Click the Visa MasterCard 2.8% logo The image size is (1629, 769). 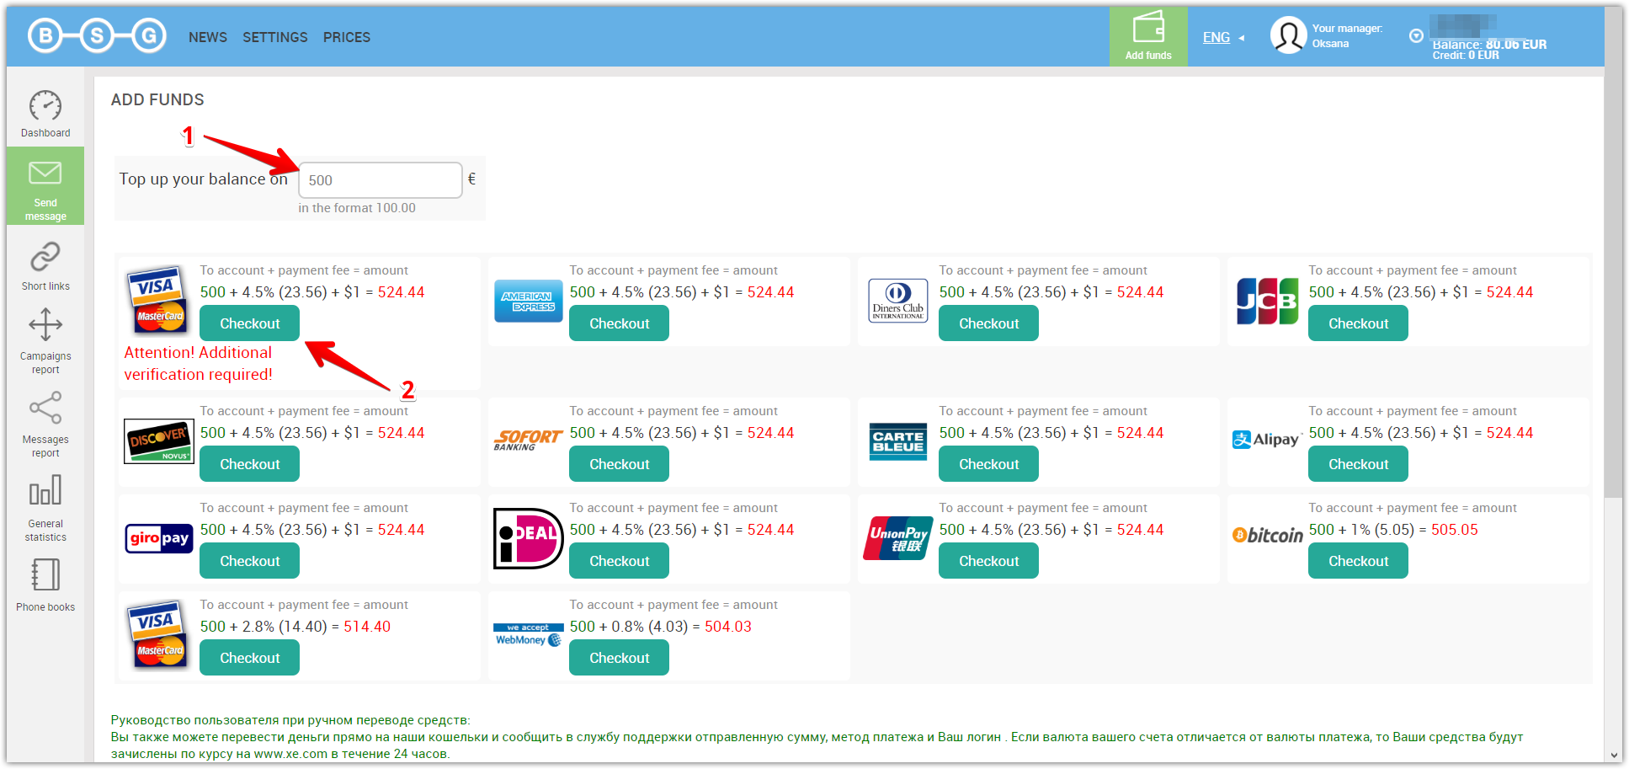tap(157, 633)
